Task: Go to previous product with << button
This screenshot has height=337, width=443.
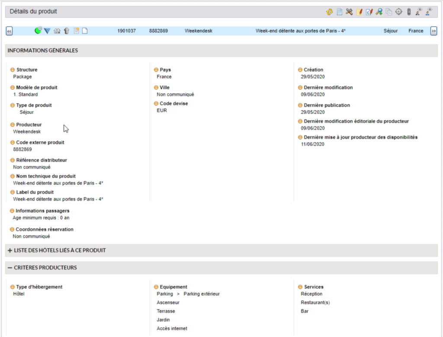Action: pyautogui.click(x=9, y=31)
